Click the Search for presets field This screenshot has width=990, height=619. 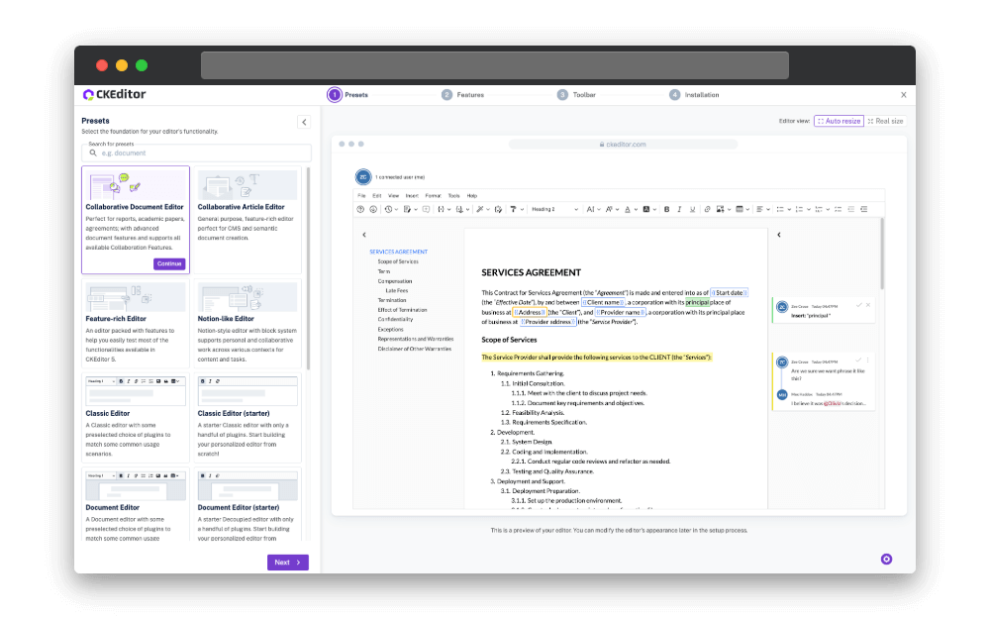point(196,154)
